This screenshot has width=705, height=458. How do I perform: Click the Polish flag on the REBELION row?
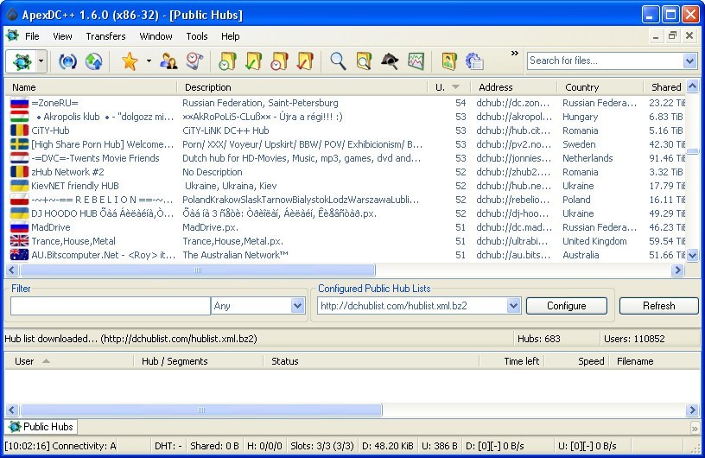pyautogui.click(x=19, y=200)
